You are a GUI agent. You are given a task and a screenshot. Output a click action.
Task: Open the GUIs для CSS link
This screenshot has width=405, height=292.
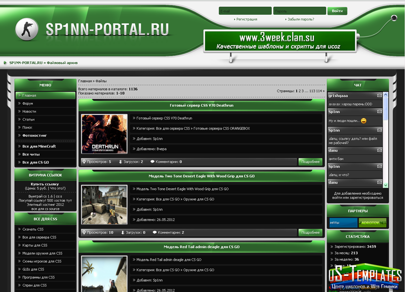(x=46, y=269)
